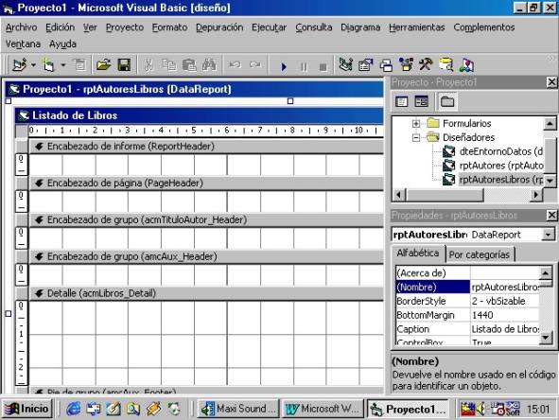Screen dimensions: 559x420
Task: Start the project with the Run arrow
Action: pos(284,66)
